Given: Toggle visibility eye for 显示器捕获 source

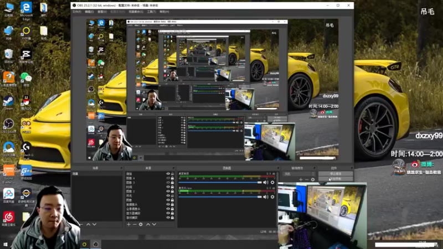Looking at the screenshot, I should [x=168, y=213].
